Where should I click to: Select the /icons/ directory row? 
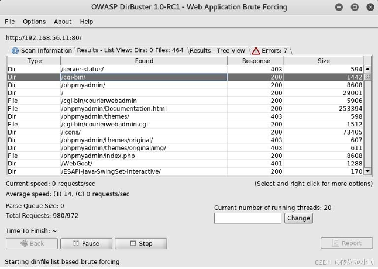(185, 132)
